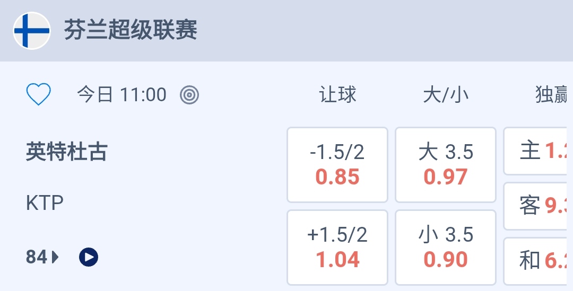This screenshot has height=291, width=573.
Task: Favorite the match with the heart icon
Action: (x=39, y=95)
